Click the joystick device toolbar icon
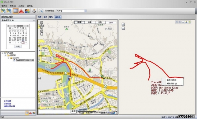 (34, 11)
